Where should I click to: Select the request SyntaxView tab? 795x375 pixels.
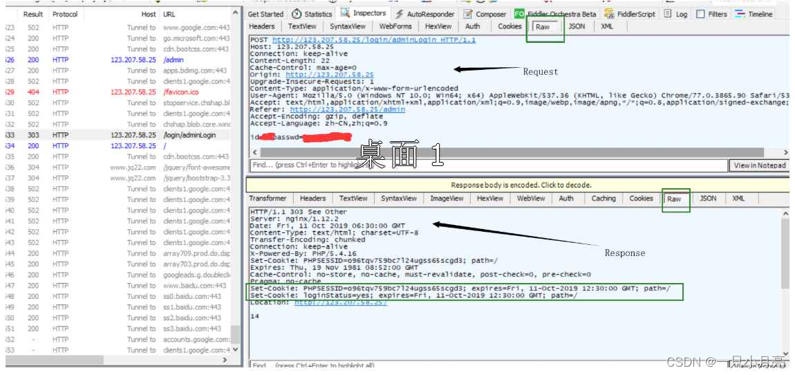click(348, 26)
